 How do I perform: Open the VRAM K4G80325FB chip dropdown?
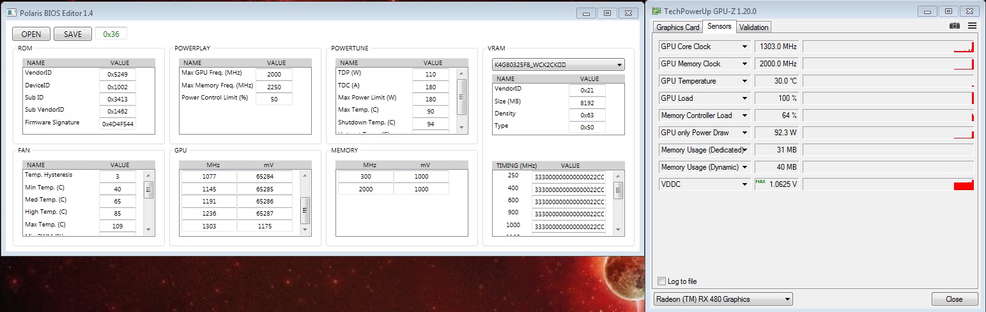pos(558,64)
